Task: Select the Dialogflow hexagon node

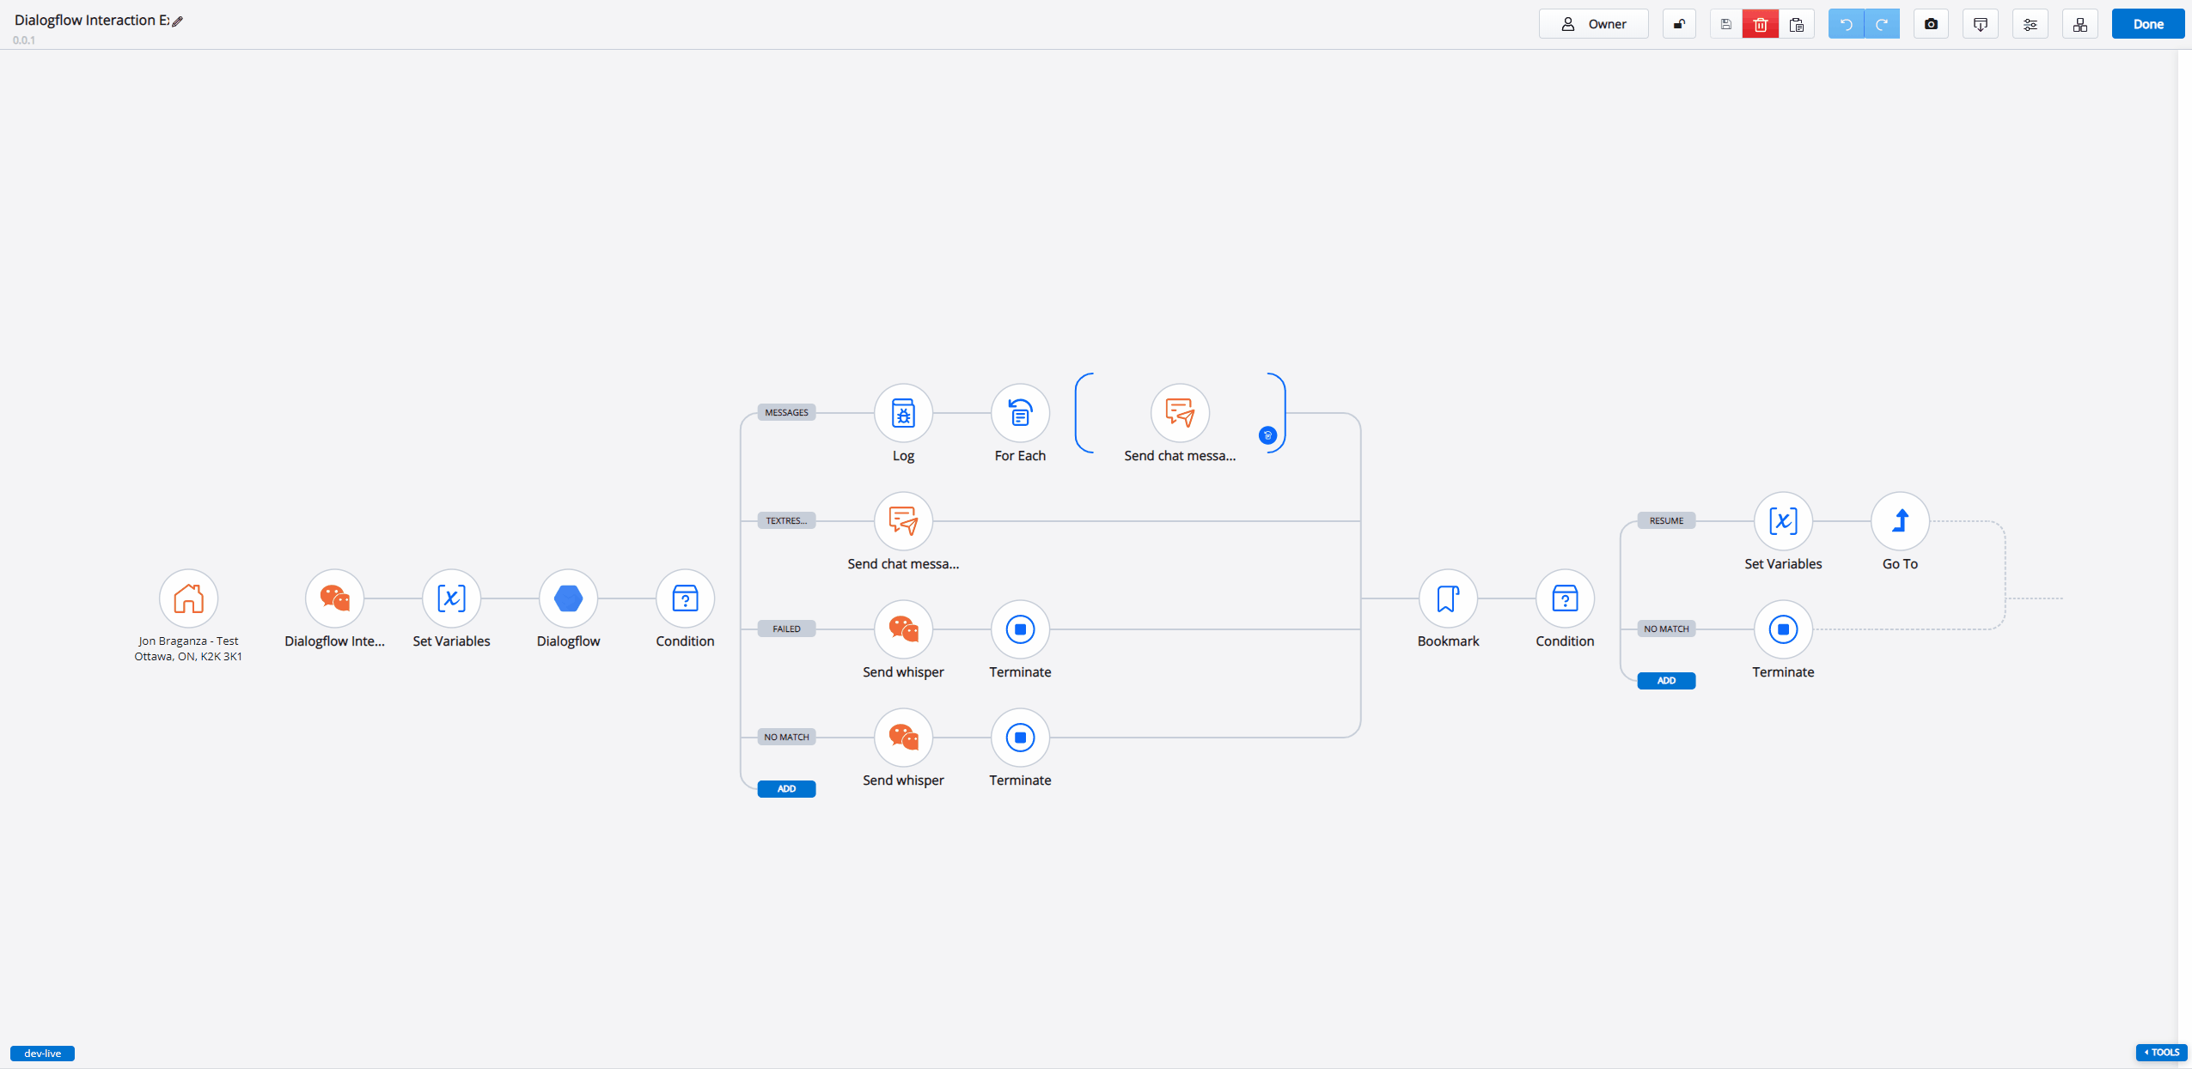Action: pyautogui.click(x=568, y=598)
